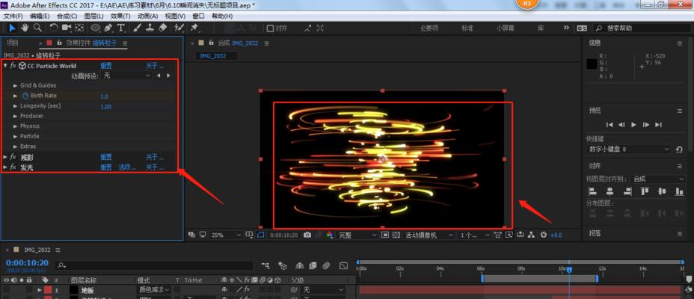Select the Unified Camera tool
This screenshot has height=299, width=694.
pos(67,28)
